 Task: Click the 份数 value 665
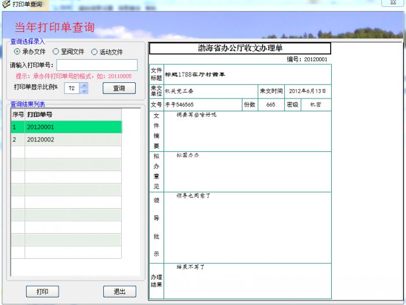click(x=271, y=104)
